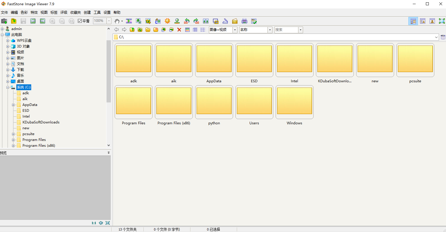446x232 pixels.
Task: Click the print icon
Action: click(x=244, y=21)
